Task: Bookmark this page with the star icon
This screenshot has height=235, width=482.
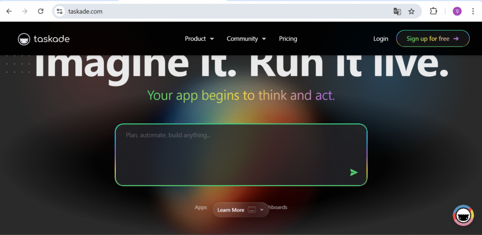Action: (x=411, y=11)
